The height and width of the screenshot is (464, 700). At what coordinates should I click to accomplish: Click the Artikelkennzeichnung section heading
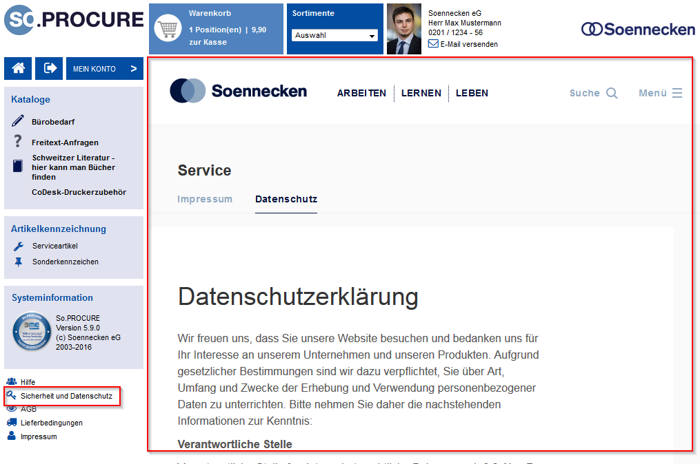[59, 229]
